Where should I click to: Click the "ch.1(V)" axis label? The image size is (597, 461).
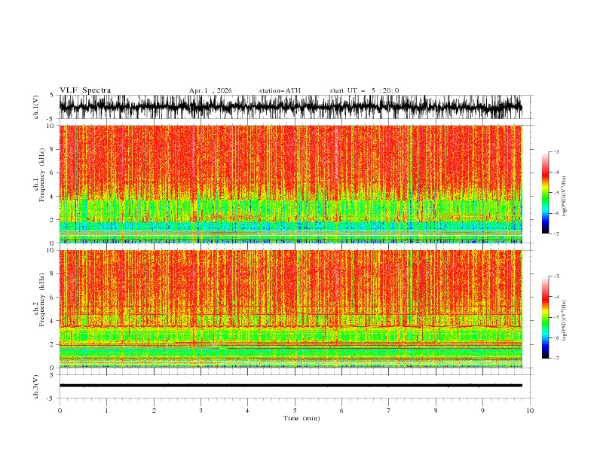click(x=36, y=107)
